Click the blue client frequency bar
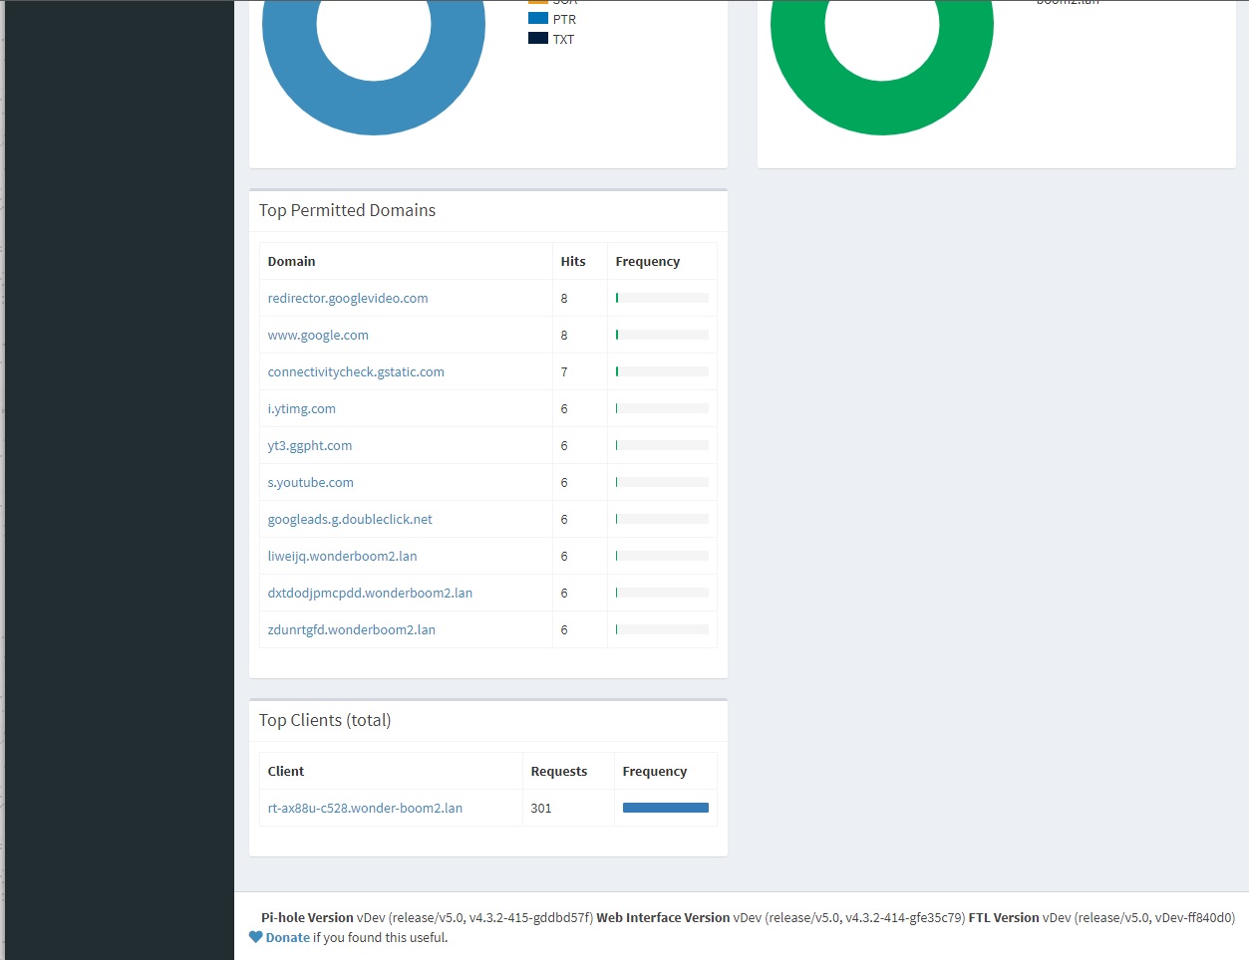 tap(665, 808)
